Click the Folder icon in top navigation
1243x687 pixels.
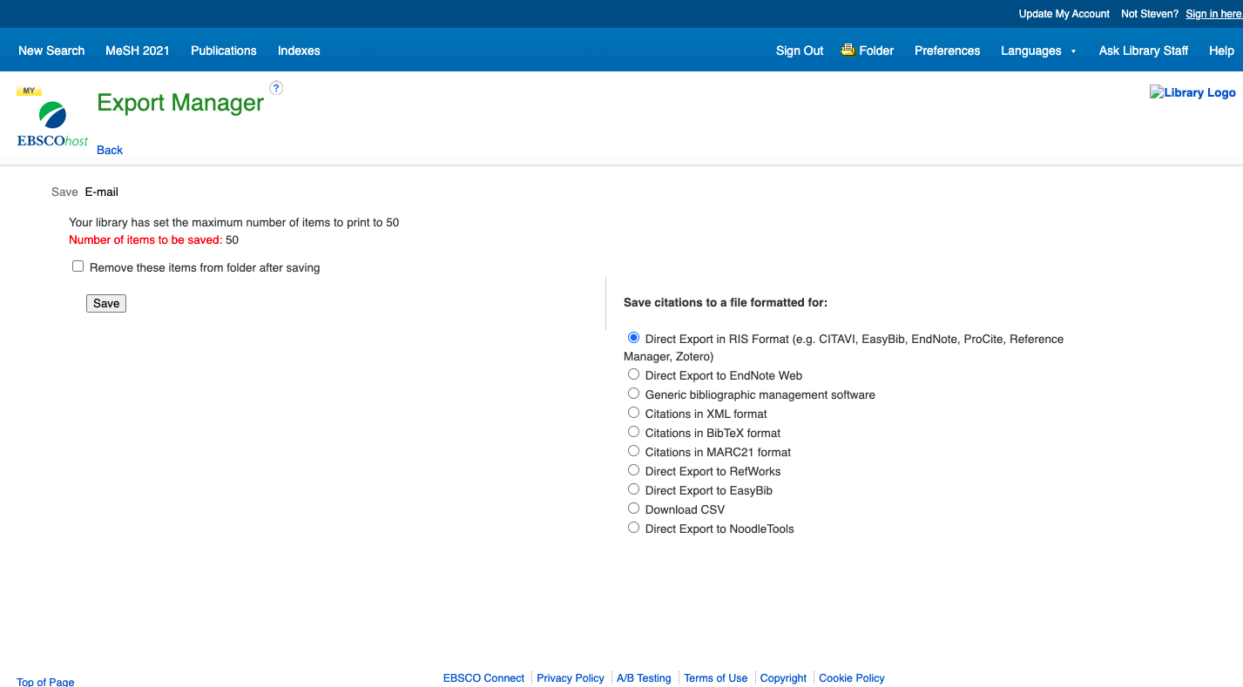pyautogui.click(x=848, y=50)
